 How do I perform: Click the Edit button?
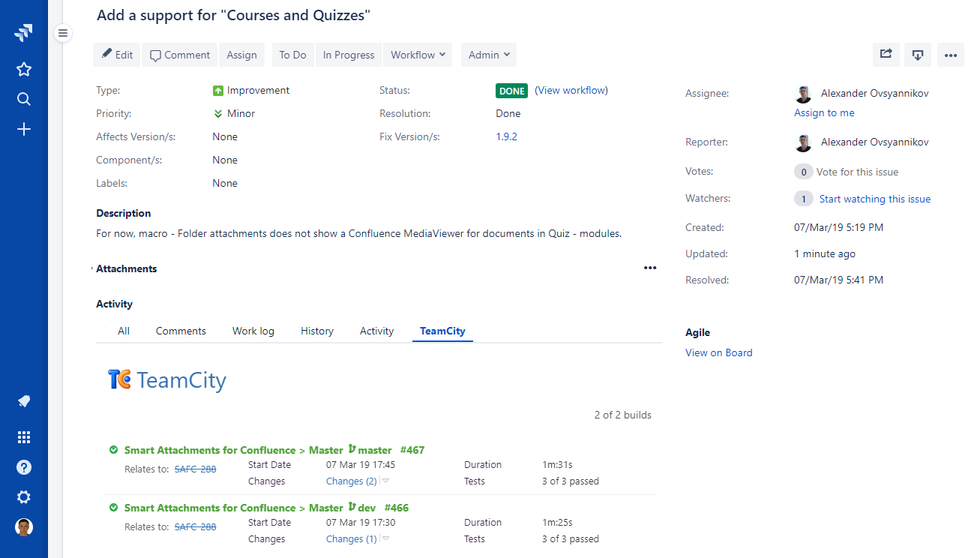pyautogui.click(x=117, y=55)
